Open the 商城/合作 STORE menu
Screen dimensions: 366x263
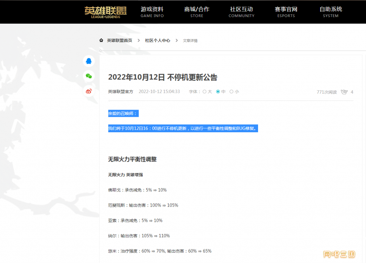[x=197, y=12]
